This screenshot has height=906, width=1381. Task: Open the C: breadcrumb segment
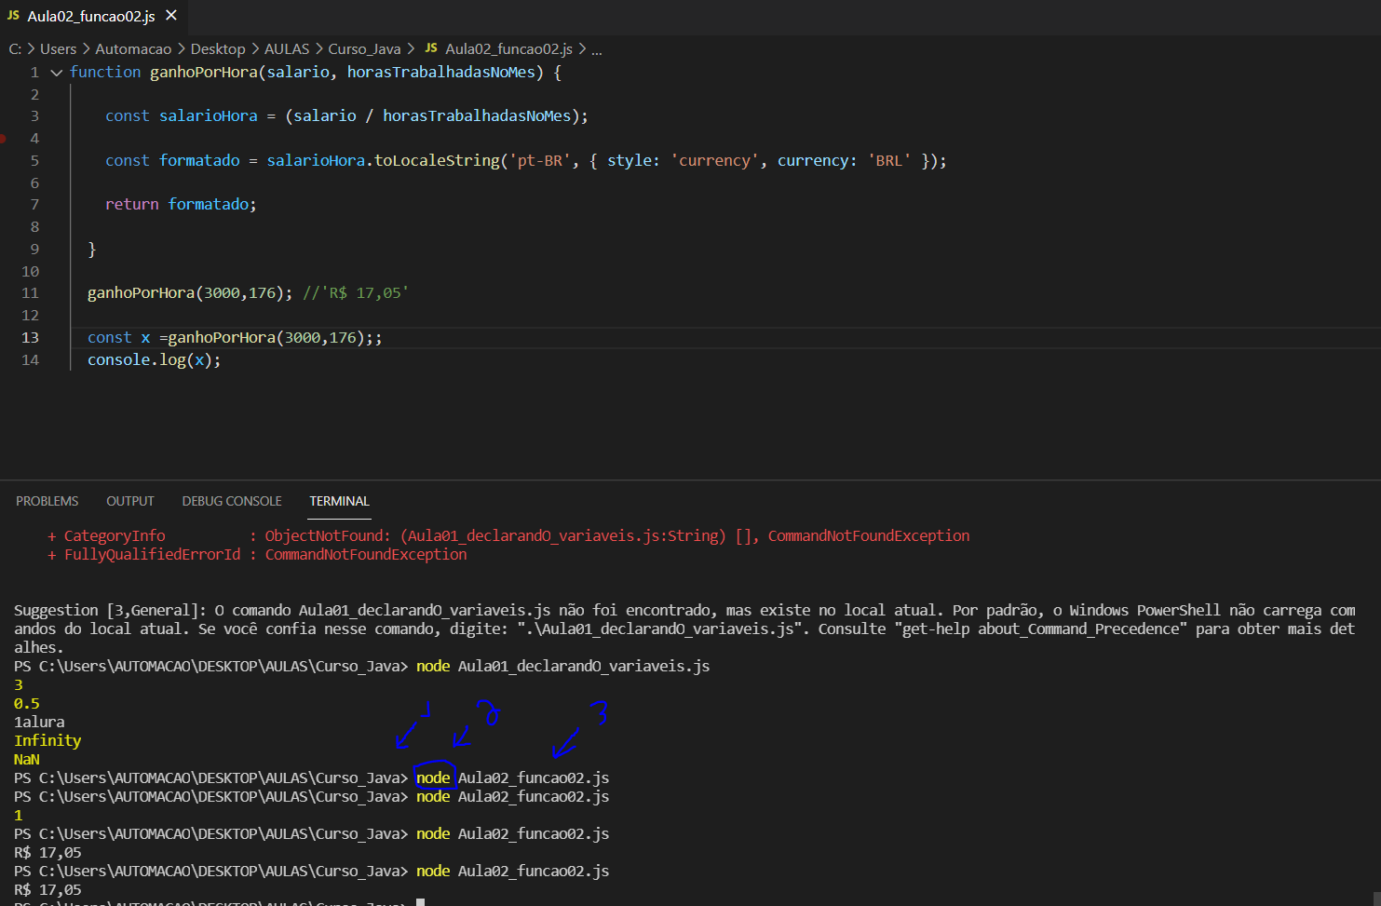(x=15, y=49)
